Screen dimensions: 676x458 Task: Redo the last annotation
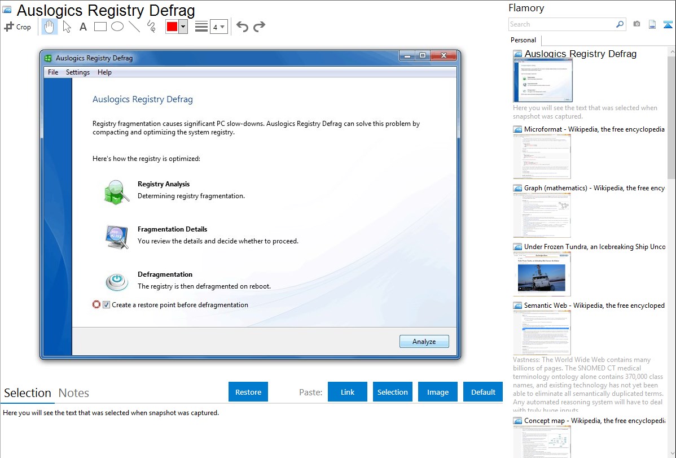(x=259, y=27)
